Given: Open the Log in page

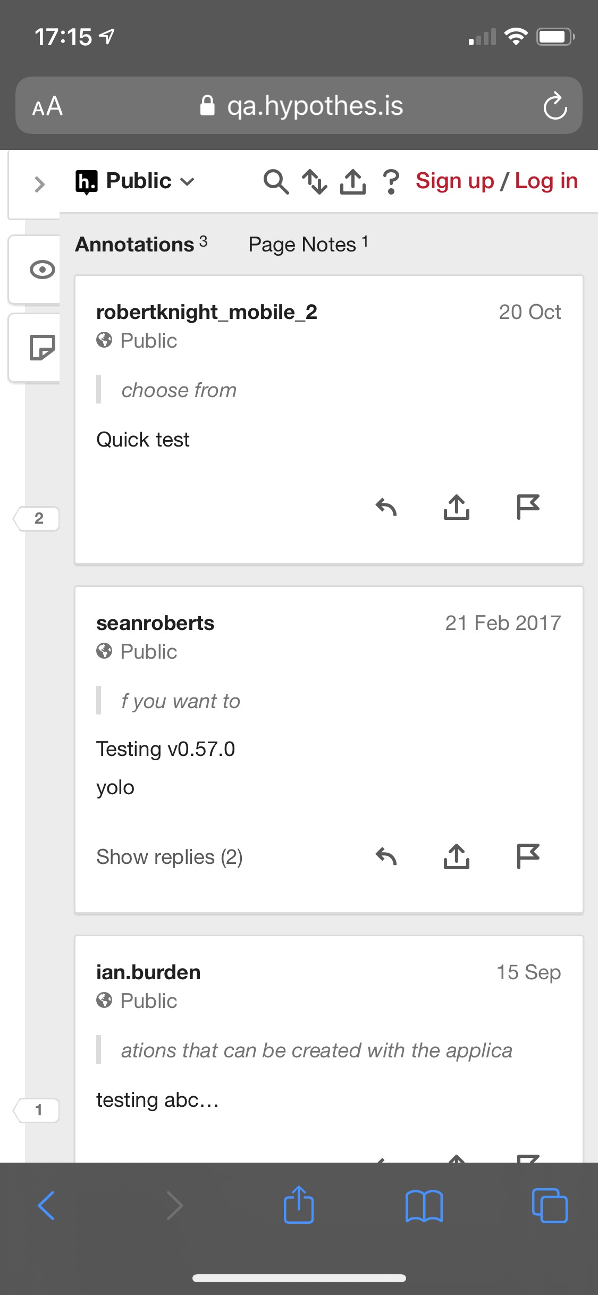Looking at the screenshot, I should pyautogui.click(x=546, y=181).
